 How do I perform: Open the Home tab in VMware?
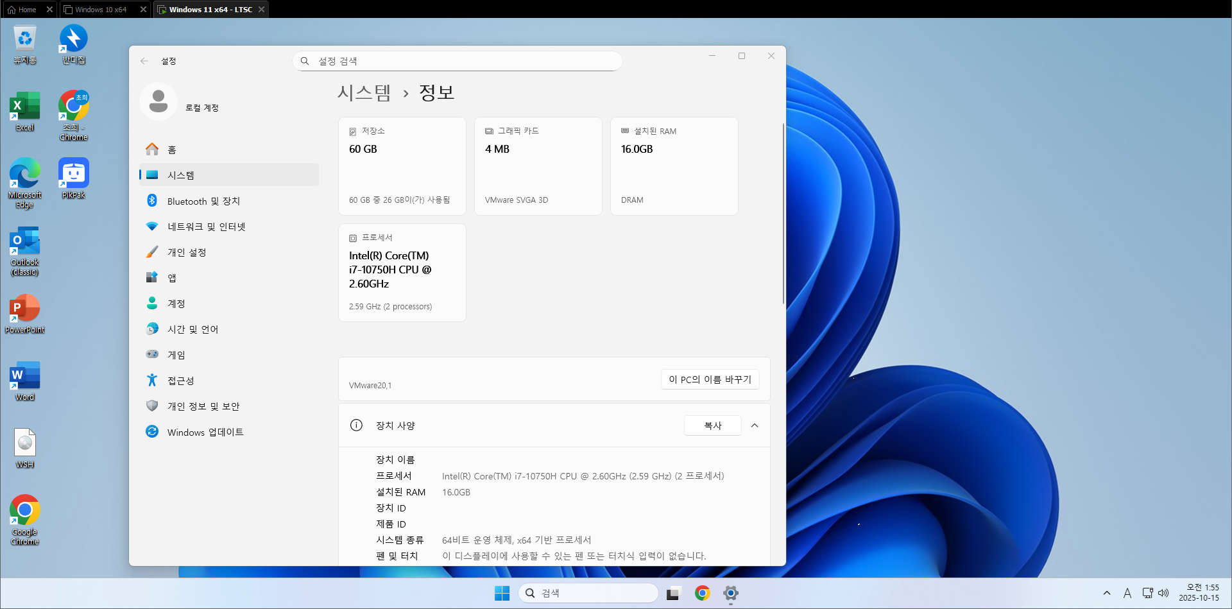(27, 10)
